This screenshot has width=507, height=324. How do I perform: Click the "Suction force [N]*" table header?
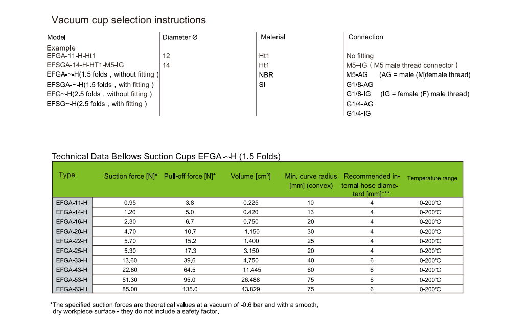coord(131,177)
